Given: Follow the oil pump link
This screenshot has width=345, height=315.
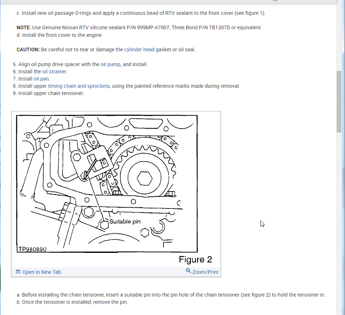Looking at the screenshot, I should 110,64.
